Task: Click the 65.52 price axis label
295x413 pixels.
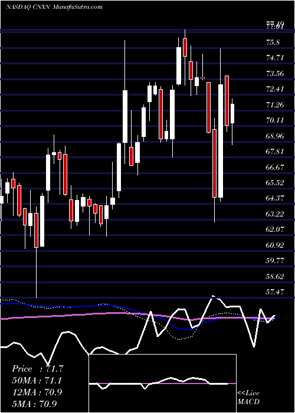Action: pos(275,183)
